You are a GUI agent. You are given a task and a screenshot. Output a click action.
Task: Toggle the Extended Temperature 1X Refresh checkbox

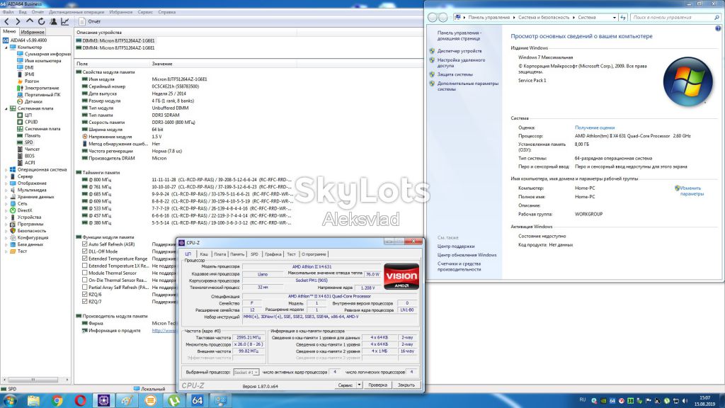click(85, 266)
